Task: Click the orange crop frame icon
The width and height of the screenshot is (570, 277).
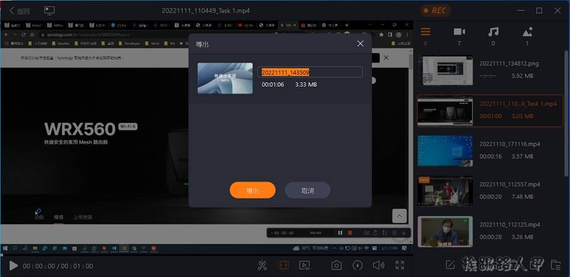Action: (x=283, y=266)
